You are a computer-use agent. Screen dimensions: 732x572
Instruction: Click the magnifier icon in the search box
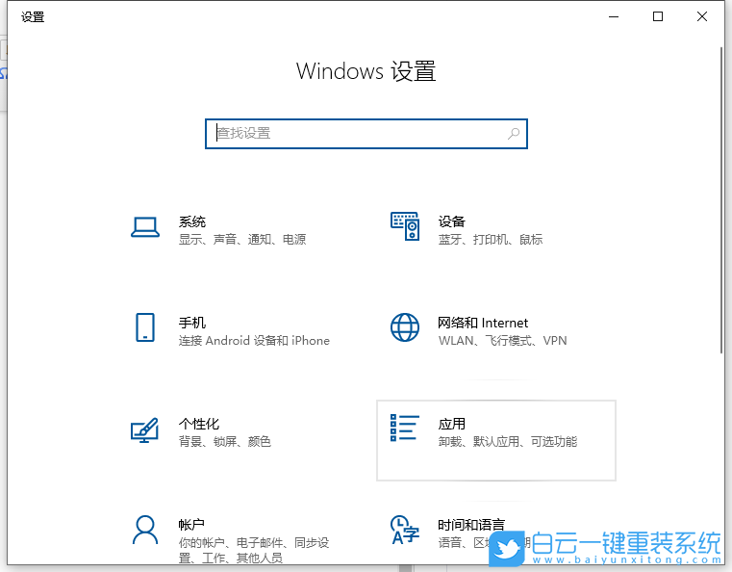(x=514, y=134)
